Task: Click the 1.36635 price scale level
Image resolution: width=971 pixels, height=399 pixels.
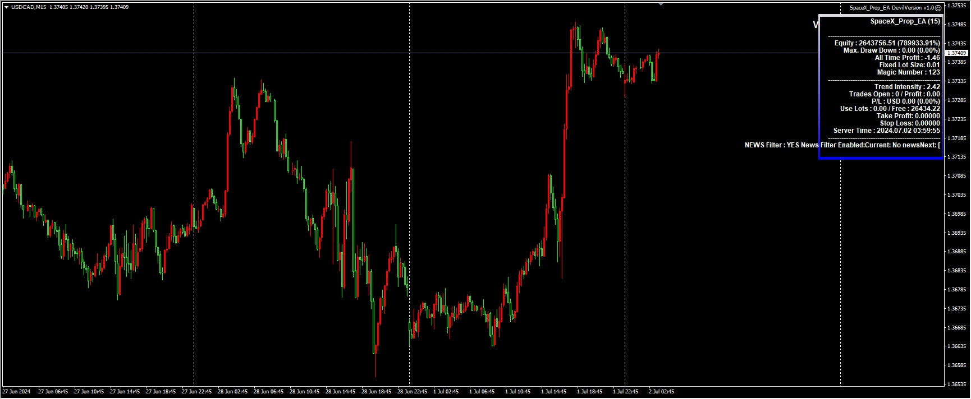Action: coord(956,346)
